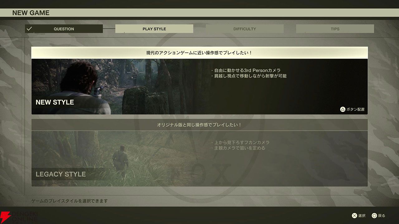The height and width of the screenshot is (224, 399).
Task: Open the ボタン配置 button layout label
Action: click(355, 110)
